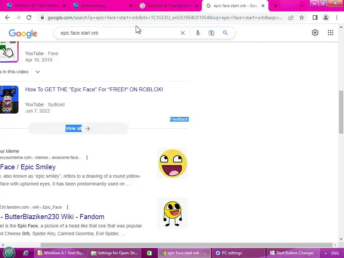The width and height of the screenshot is (344, 258).
Task: Click the padlock site info icon
Action: coord(42,17)
